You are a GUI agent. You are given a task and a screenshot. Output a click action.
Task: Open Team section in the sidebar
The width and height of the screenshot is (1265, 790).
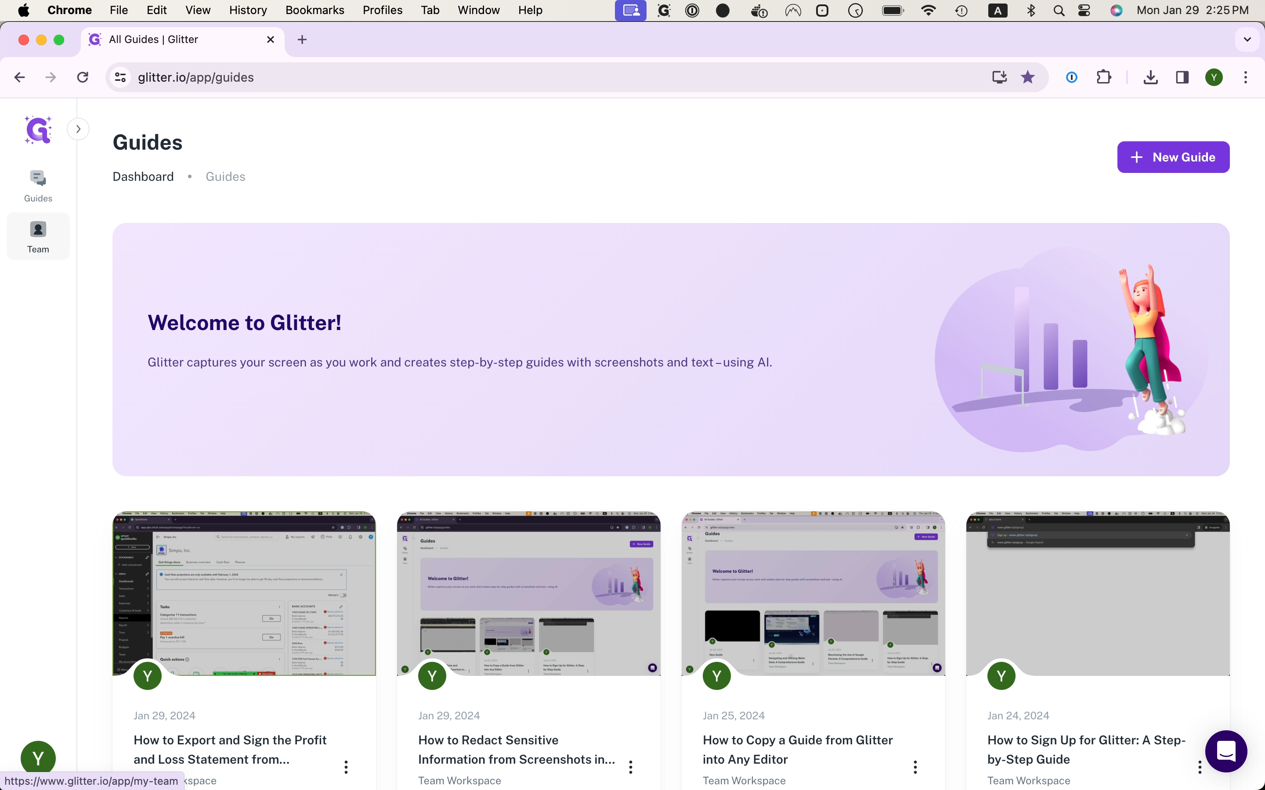click(38, 237)
